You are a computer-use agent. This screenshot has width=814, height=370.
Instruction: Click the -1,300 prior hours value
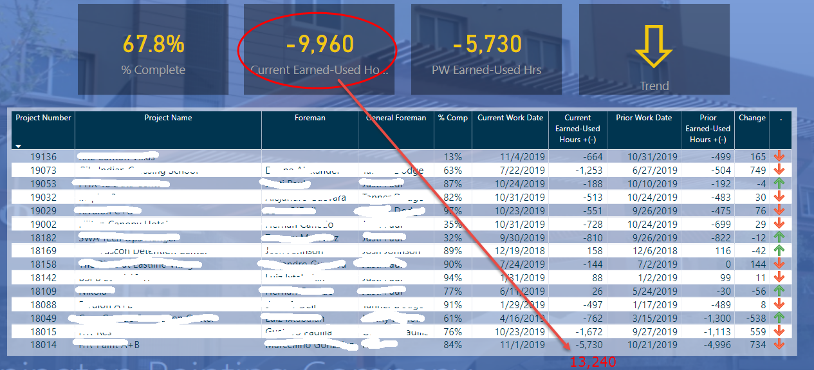pyautogui.click(x=717, y=318)
